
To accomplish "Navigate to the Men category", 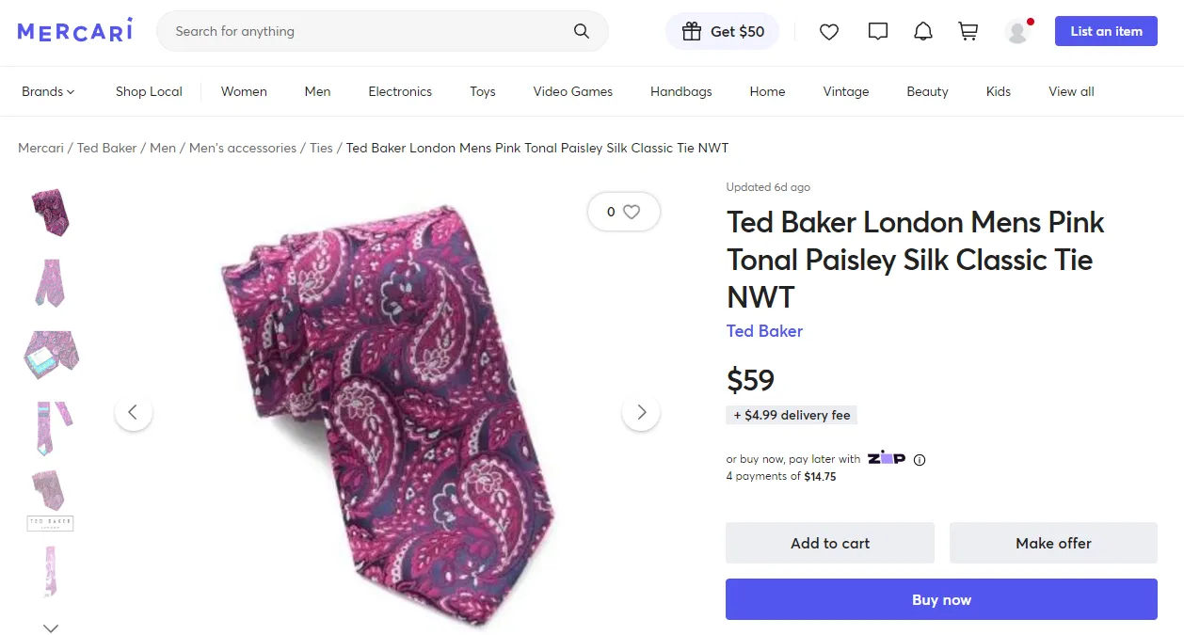I will point(317,91).
